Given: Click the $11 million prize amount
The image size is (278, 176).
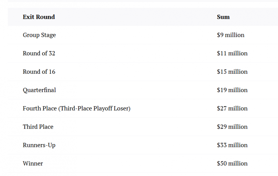Looking at the screenshot, I should tap(232, 53).
